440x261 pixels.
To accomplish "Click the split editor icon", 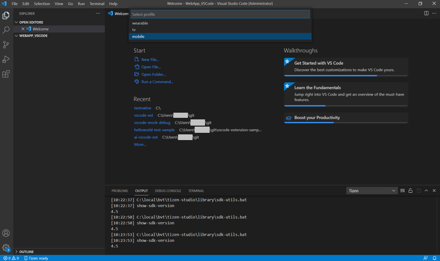I will pyautogui.click(x=426, y=13).
